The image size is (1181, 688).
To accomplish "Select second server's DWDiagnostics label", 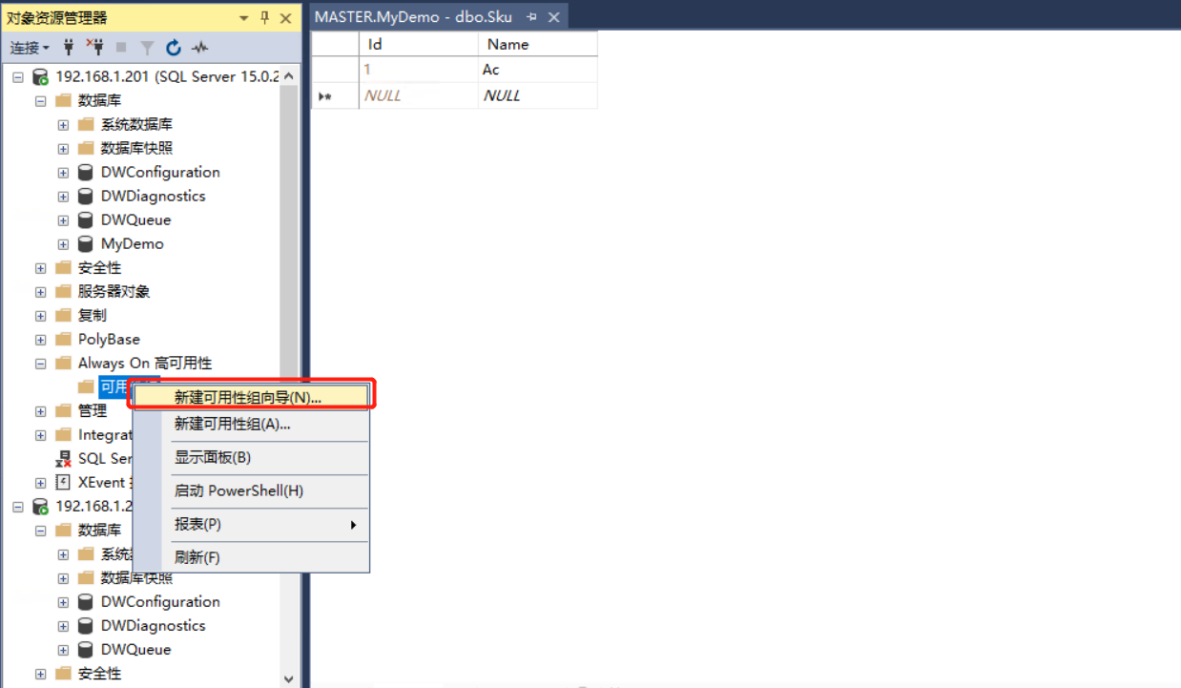I will click(154, 625).
